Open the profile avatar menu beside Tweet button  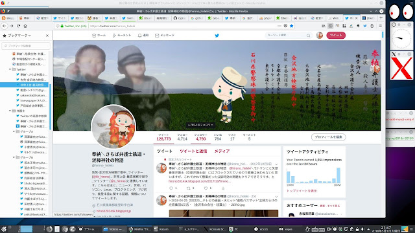coord(320,35)
